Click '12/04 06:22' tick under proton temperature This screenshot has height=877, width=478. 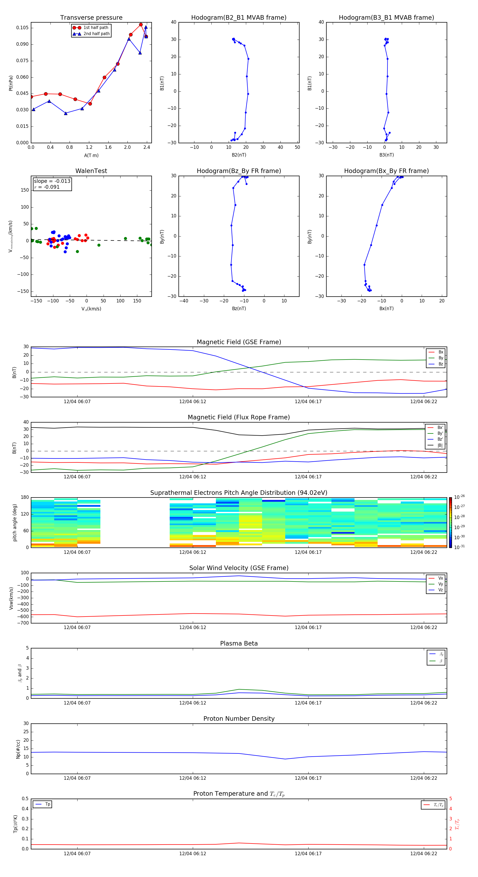(424, 854)
